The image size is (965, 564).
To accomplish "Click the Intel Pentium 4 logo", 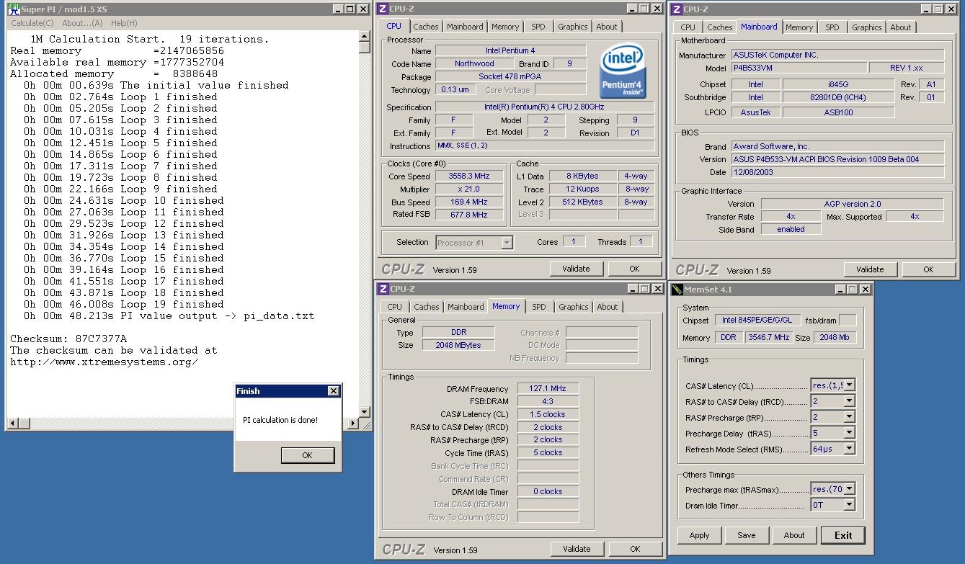I will 623,71.
